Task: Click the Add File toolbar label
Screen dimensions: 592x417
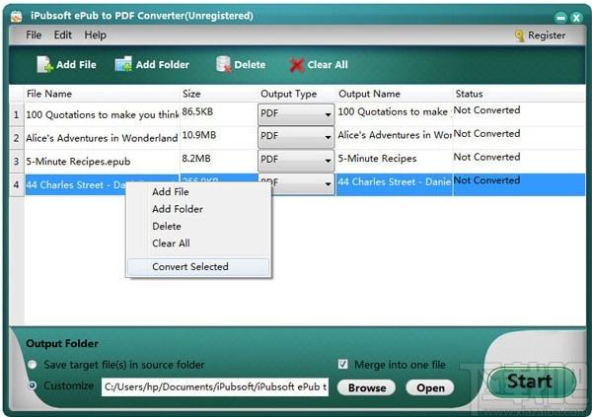Action: pos(76,65)
